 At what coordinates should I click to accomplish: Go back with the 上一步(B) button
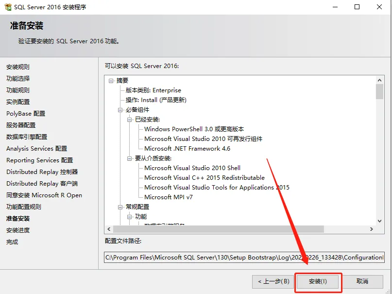[273, 281]
